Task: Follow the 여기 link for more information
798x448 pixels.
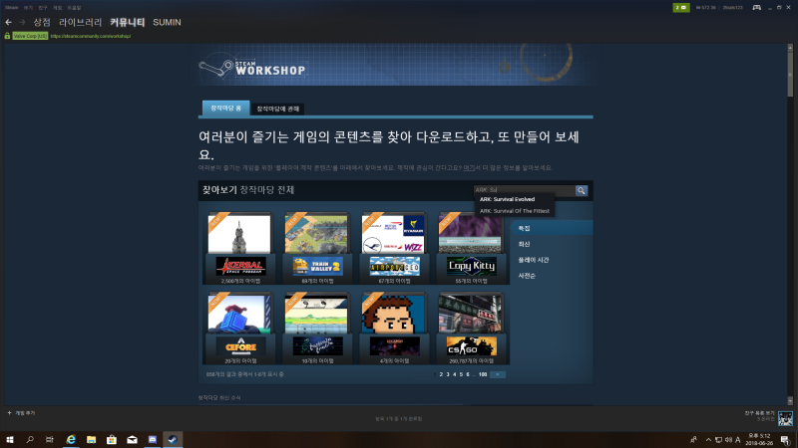Action: (469, 167)
